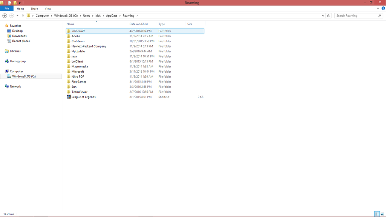Switch to the large icons view
386x217 pixels.
coord(382,214)
